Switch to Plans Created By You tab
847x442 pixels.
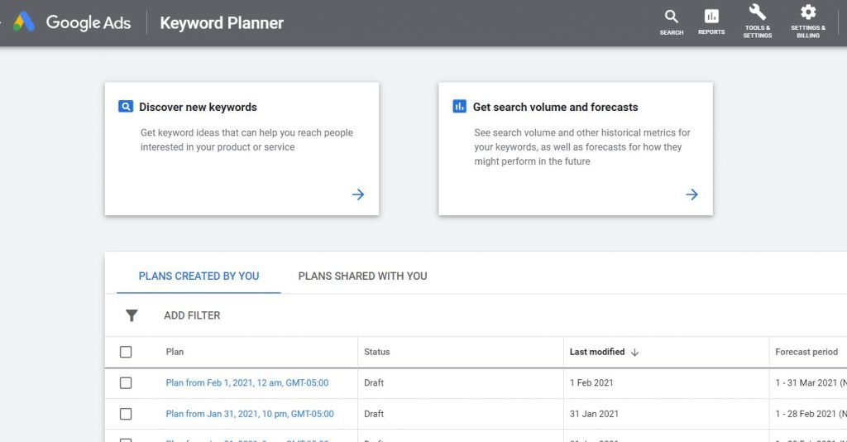point(199,276)
